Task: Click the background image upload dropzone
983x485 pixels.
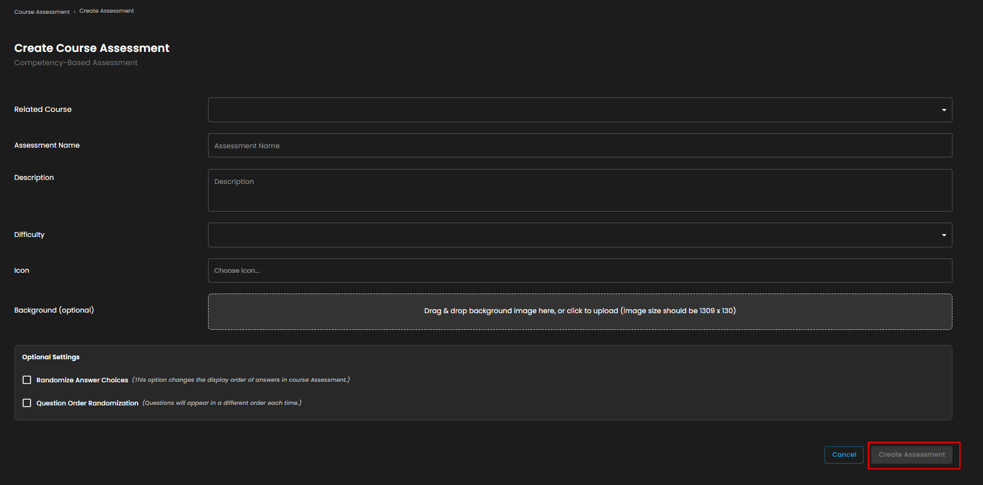Action: (x=579, y=311)
